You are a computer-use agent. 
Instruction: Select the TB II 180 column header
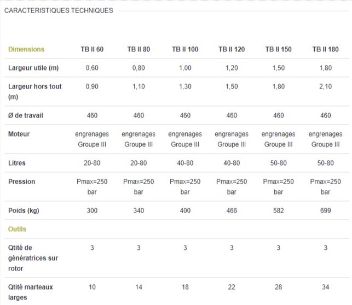click(325, 49)
